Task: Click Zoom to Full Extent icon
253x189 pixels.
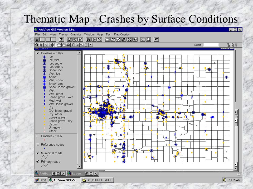Action: click(108, 39)
